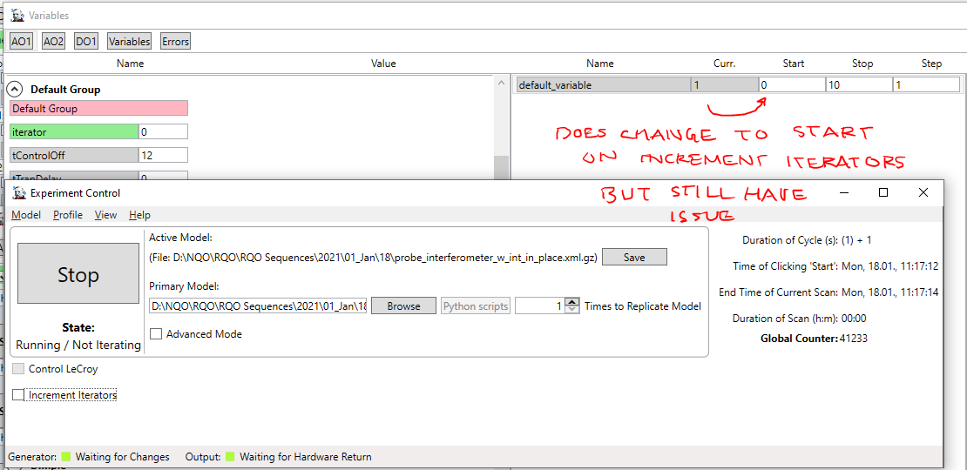Click the Running / Not Iterating state text

coord(78,345)
